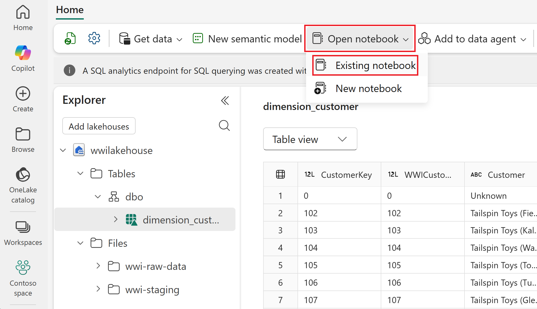Collapse the Explorer pane with double chevron
Viewport: 537px width, 309px height.
pyautogui.click(x=225, y=101)
